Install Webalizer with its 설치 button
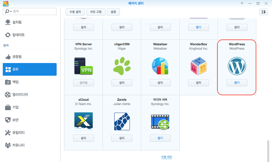Image resolution: width=272 pixels, height=162 pixels. [160, 83]
